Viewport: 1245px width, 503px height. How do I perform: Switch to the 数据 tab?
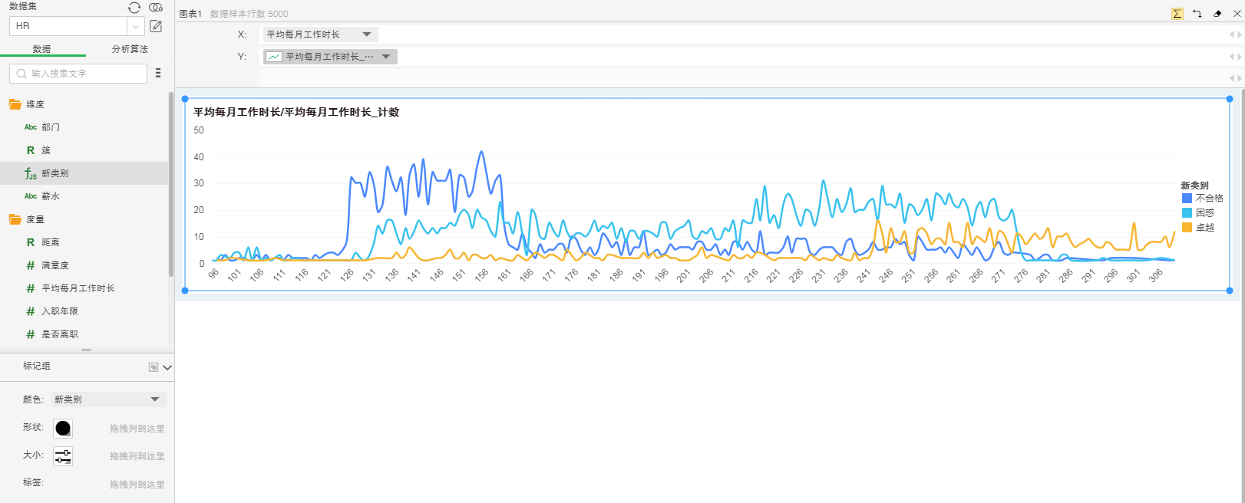coord(42,49)
